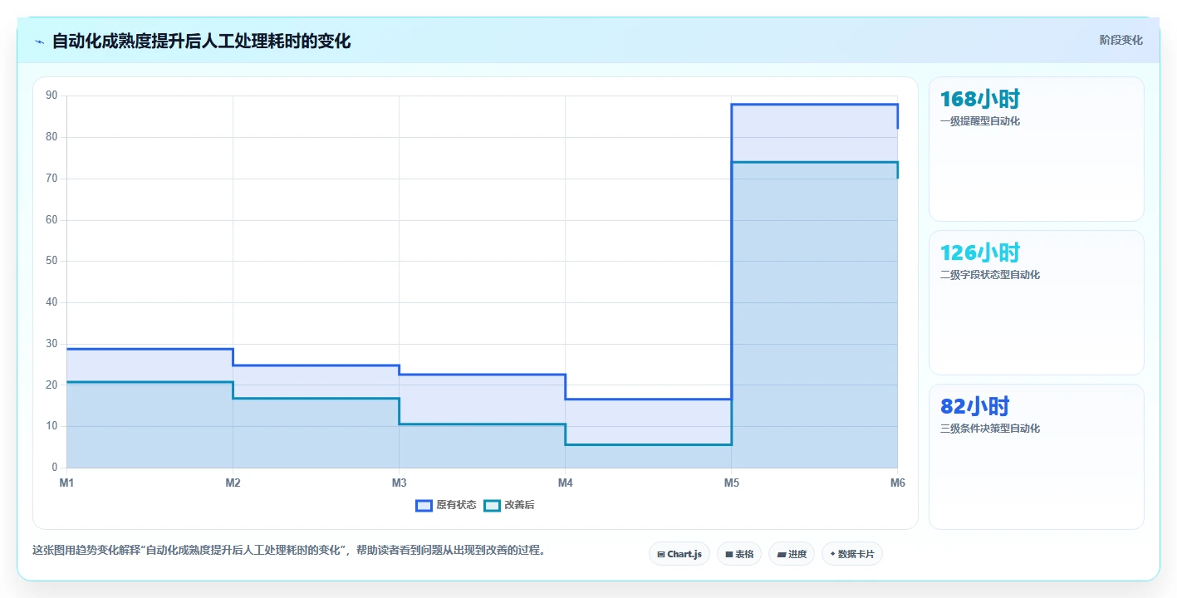
Task: Click the M6 axis label
Action: (897, 483)
